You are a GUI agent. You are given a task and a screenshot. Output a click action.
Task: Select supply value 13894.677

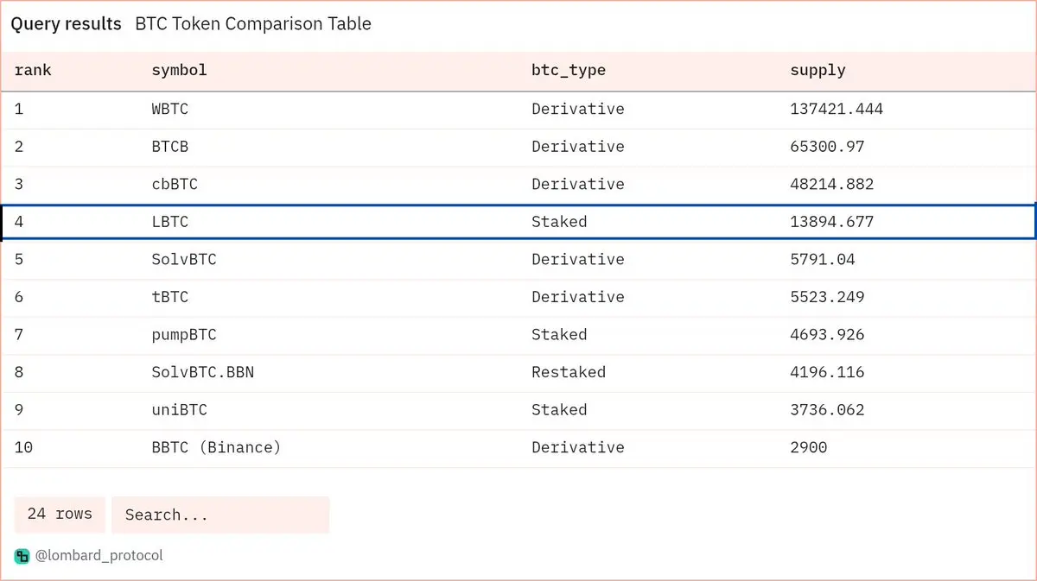tap(832, 222)
